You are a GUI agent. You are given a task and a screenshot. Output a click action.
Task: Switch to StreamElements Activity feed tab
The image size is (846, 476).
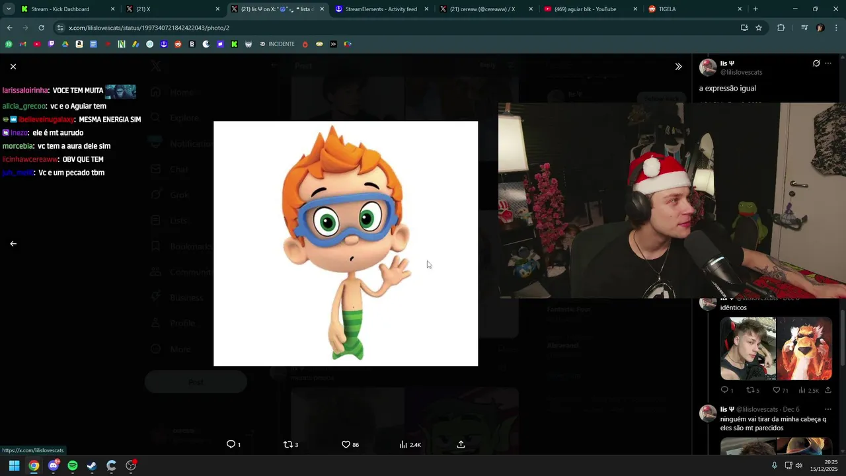click(x=381, y=9)
